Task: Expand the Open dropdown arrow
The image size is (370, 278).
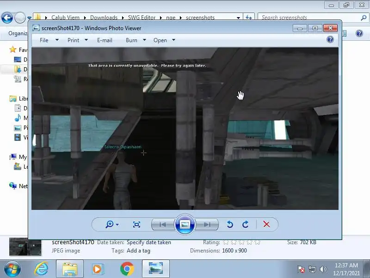Action: 174,40
